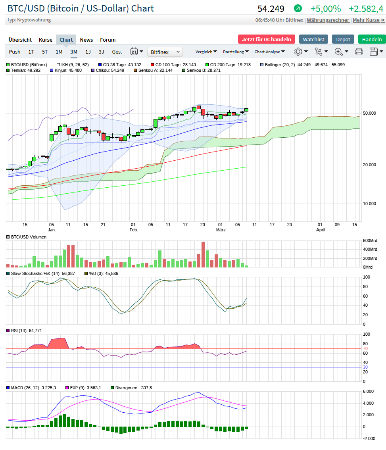Expand the Chart-Analyse dropdown menu
The image size is (386, 450).
tap(269, 52)
